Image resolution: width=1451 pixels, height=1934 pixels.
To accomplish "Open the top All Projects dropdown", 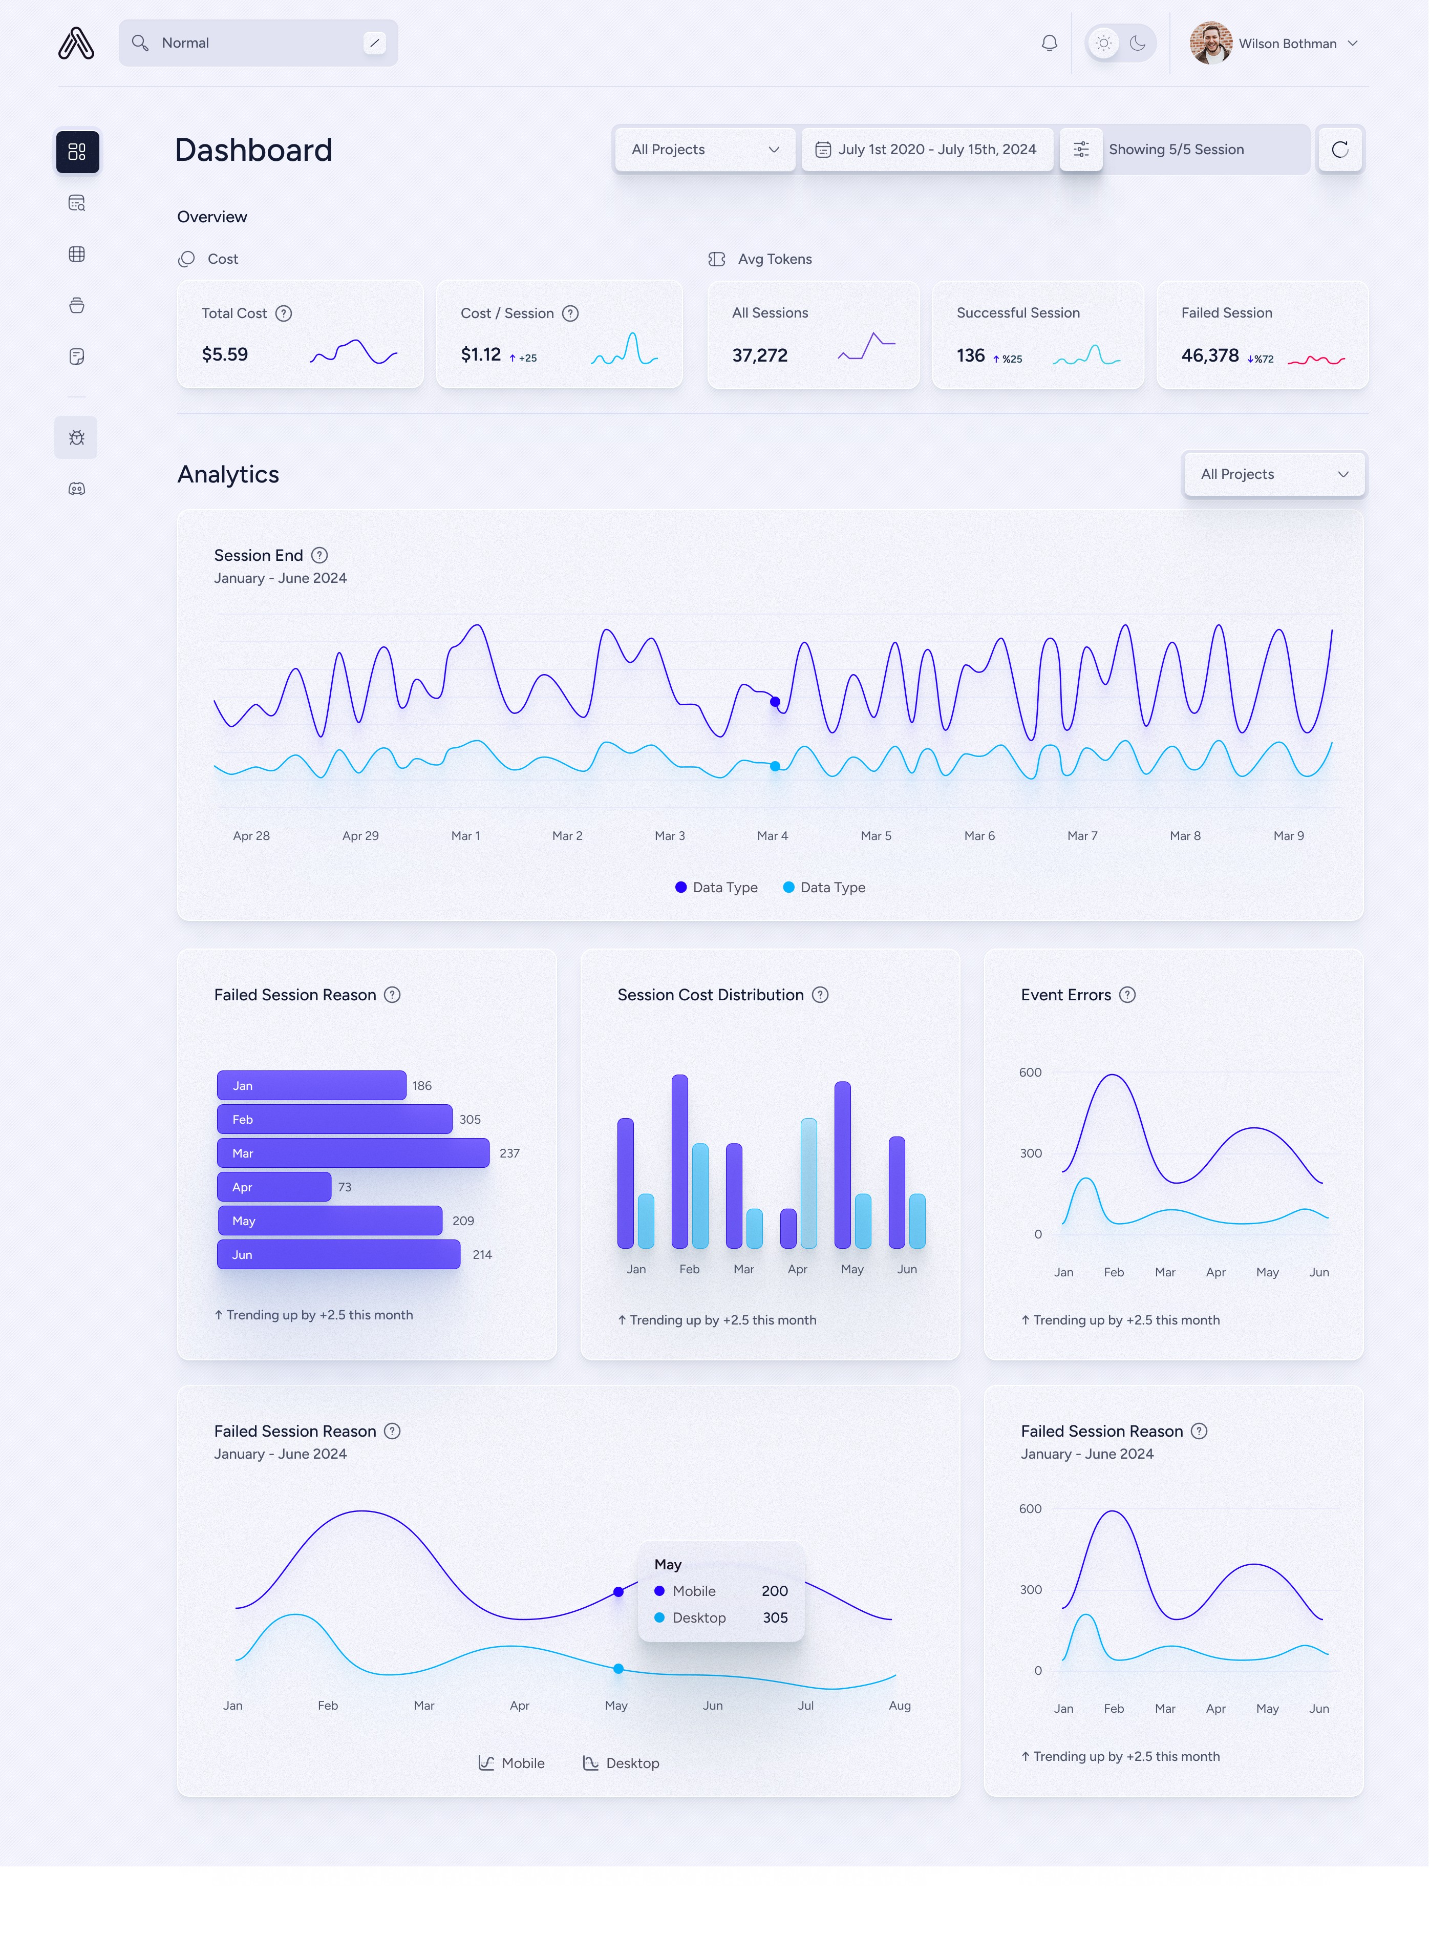I will (x=703, y=150).
